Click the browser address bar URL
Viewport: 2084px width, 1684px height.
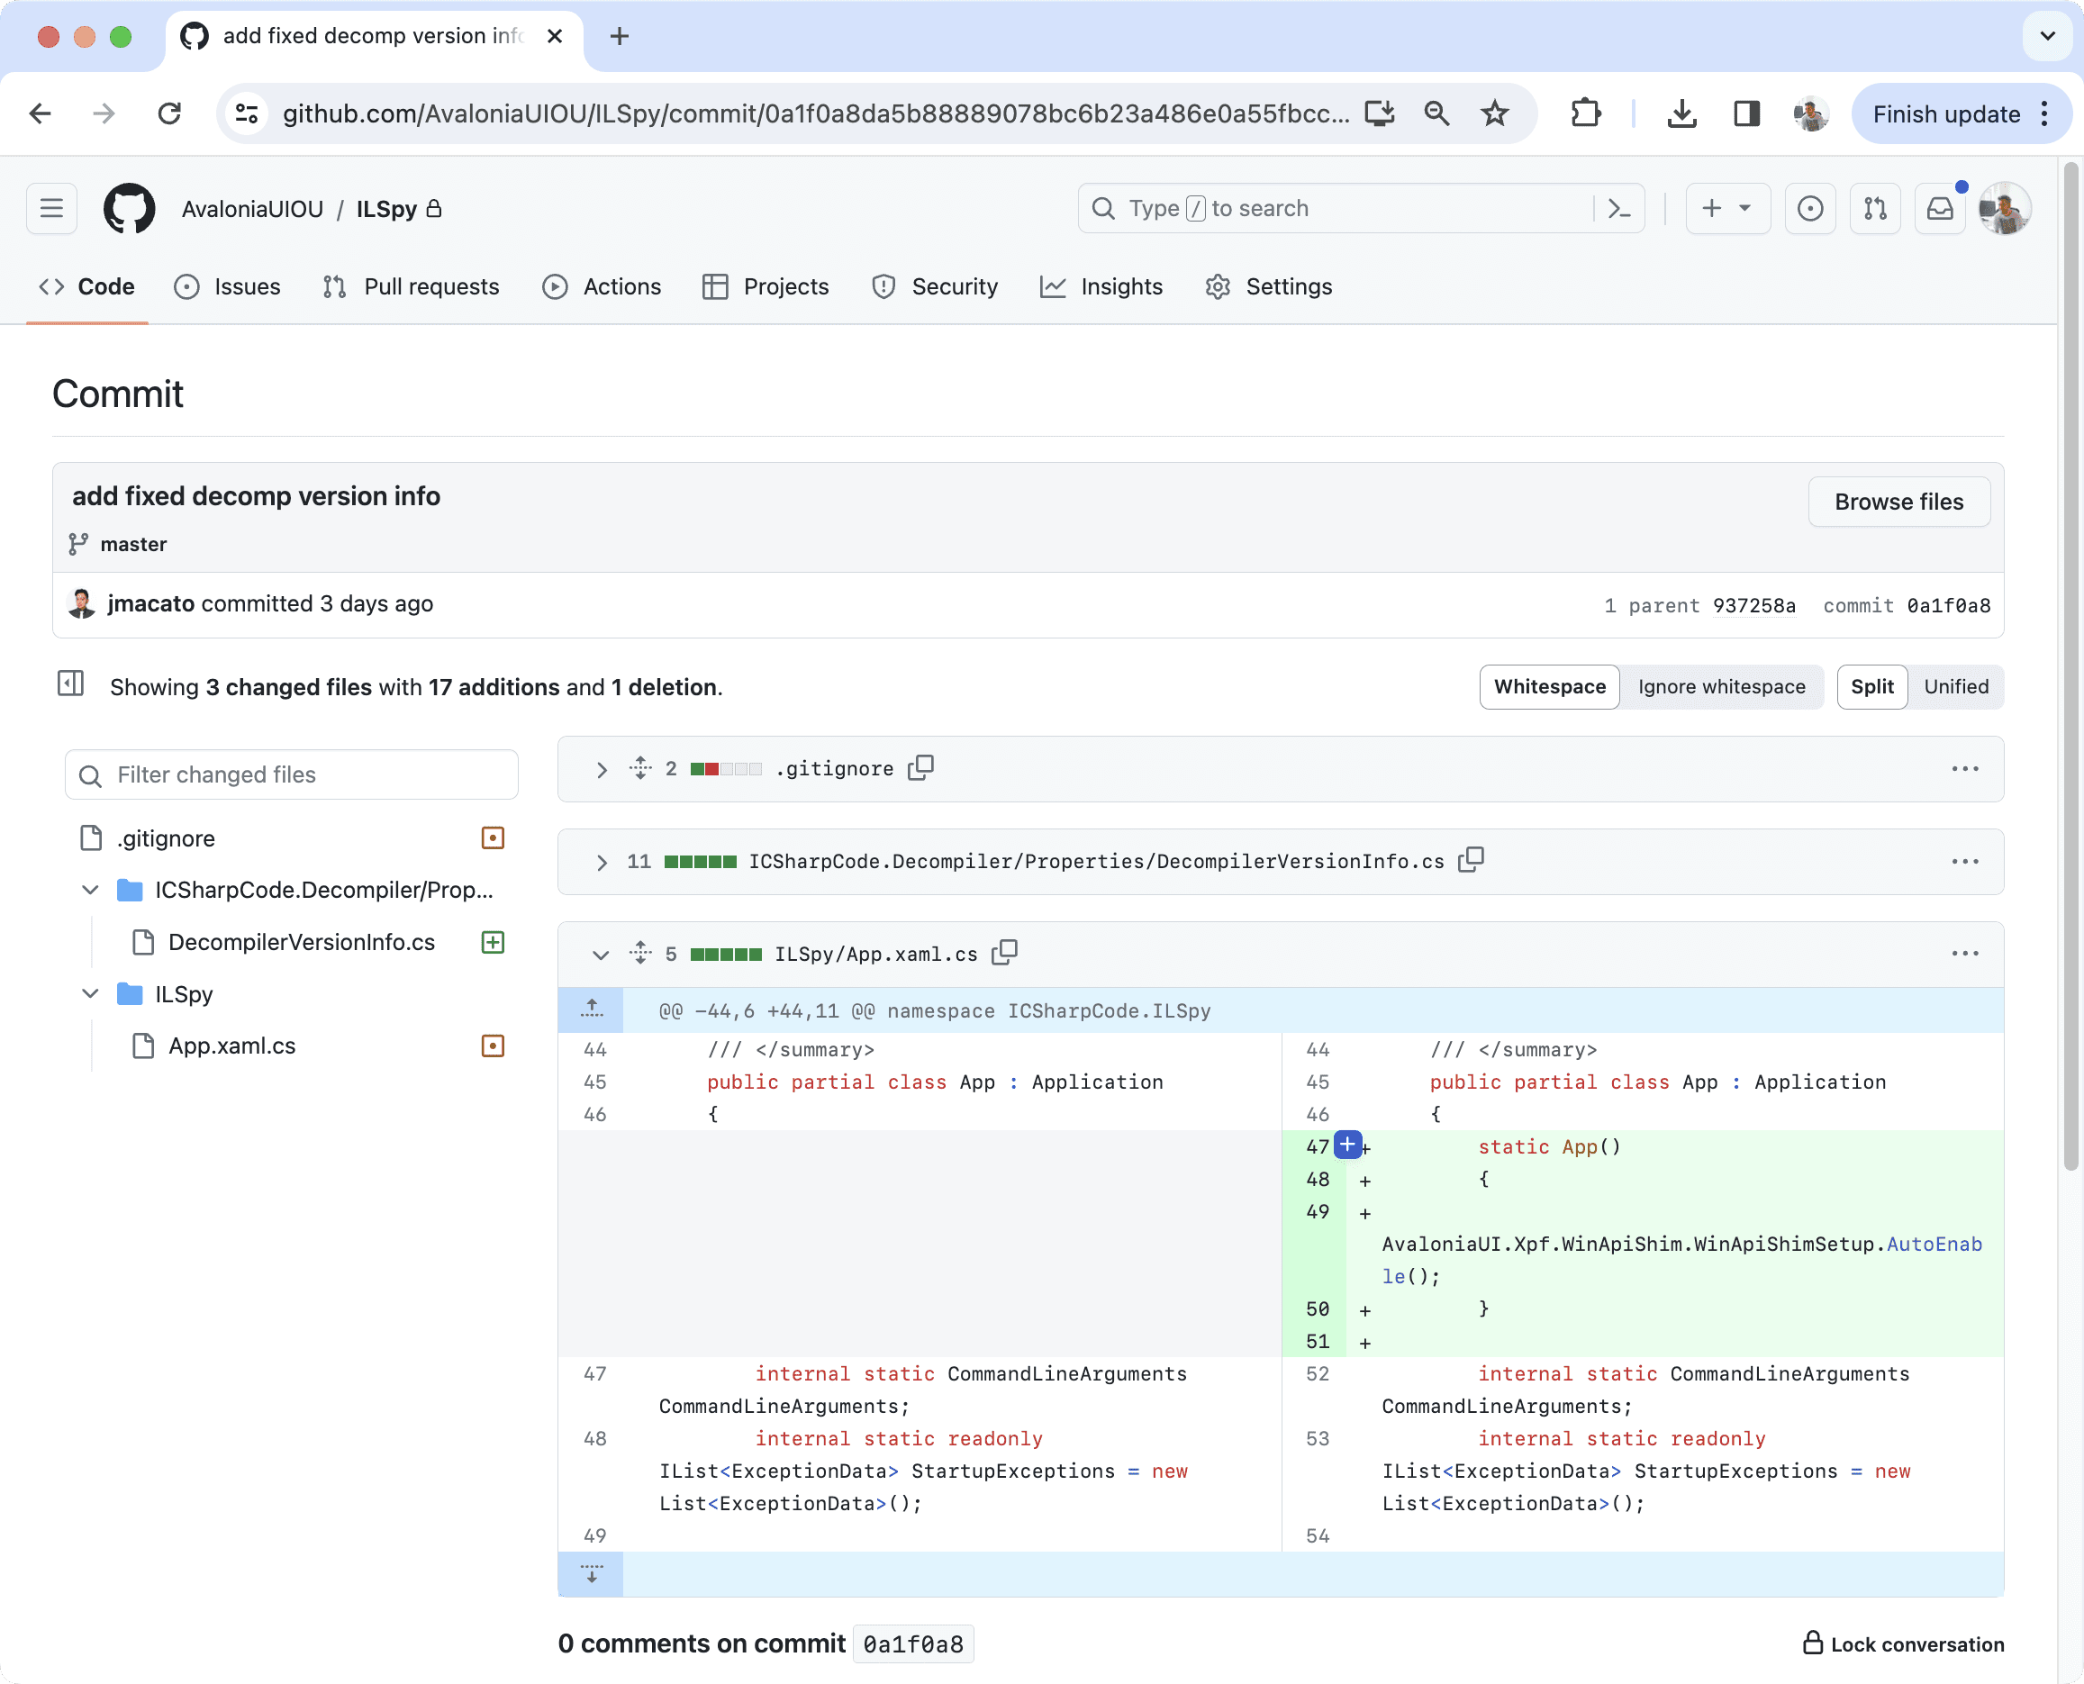click(815, 114)
